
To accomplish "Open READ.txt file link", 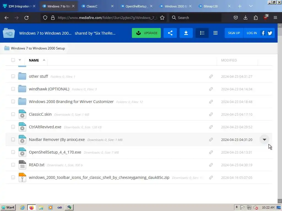I will (37, 165).
